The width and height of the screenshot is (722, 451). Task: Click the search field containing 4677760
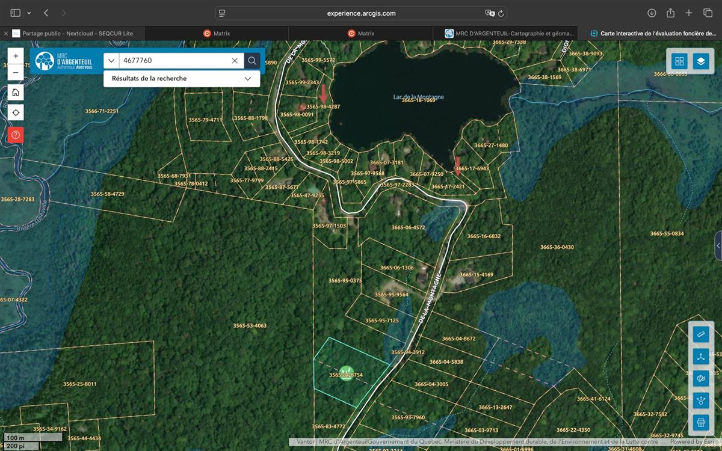[174, 61]
